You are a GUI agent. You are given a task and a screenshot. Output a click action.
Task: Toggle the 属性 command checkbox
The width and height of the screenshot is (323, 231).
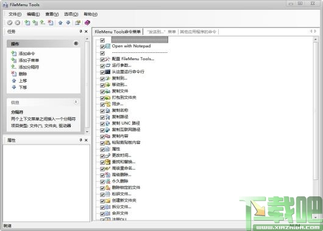tap(102, 150)
